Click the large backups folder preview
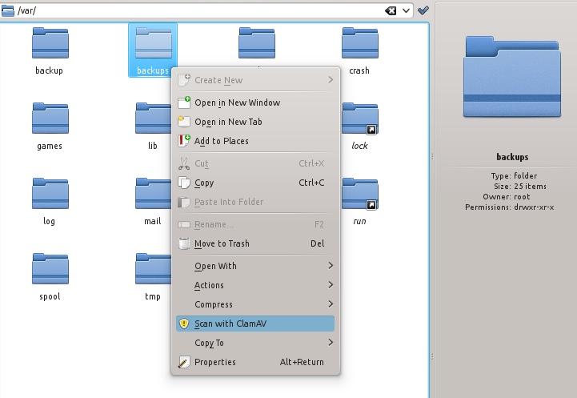Image resolution: width=577 pixels, height=398 pixels. click(512, 77)
